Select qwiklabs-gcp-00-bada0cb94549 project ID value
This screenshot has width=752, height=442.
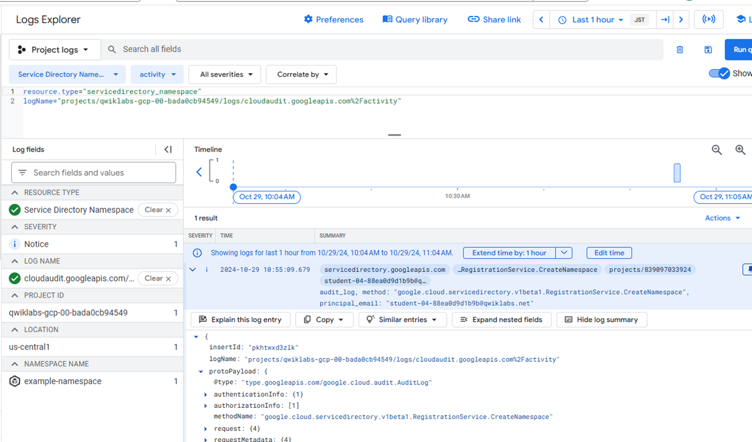point(93,313)
